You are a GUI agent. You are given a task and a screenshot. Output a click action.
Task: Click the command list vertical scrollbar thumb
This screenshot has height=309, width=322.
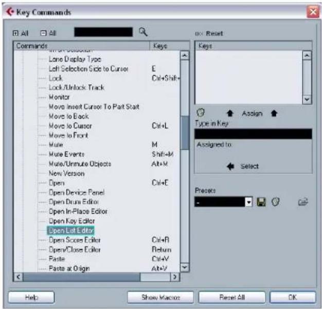pos(185,133)
